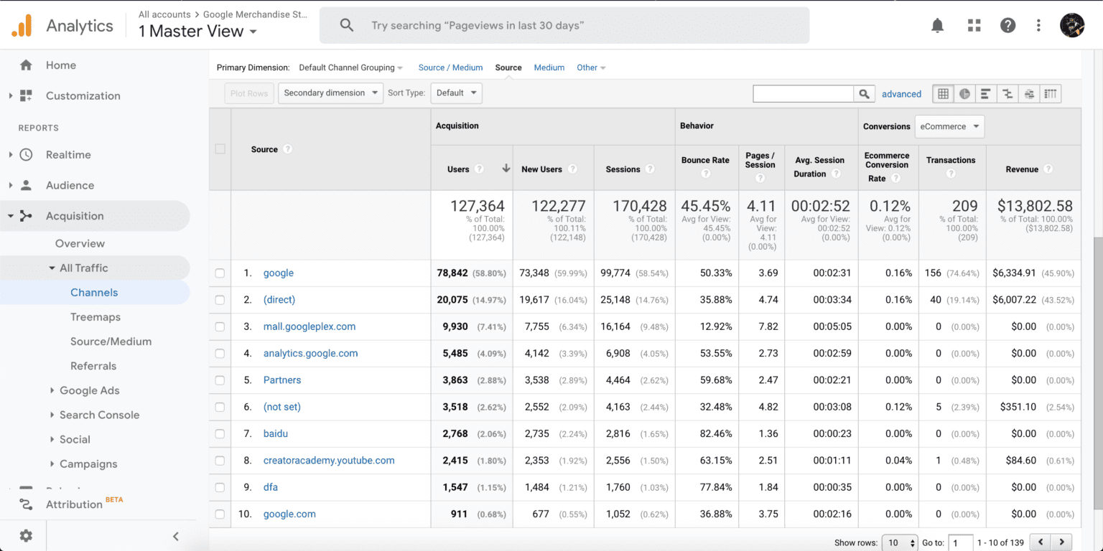Viewport: 1103px width, 551px height.
Task: Go to previous page of rows
Action: (x=1040, y=542)
